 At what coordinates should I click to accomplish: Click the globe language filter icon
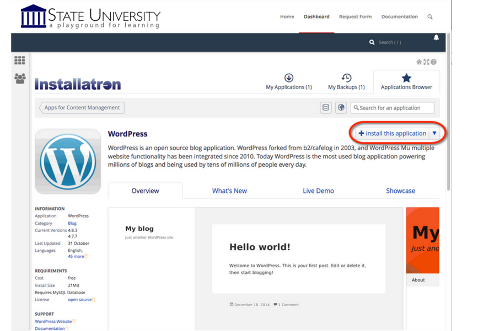pyautogui.click(x=341, y=108)
